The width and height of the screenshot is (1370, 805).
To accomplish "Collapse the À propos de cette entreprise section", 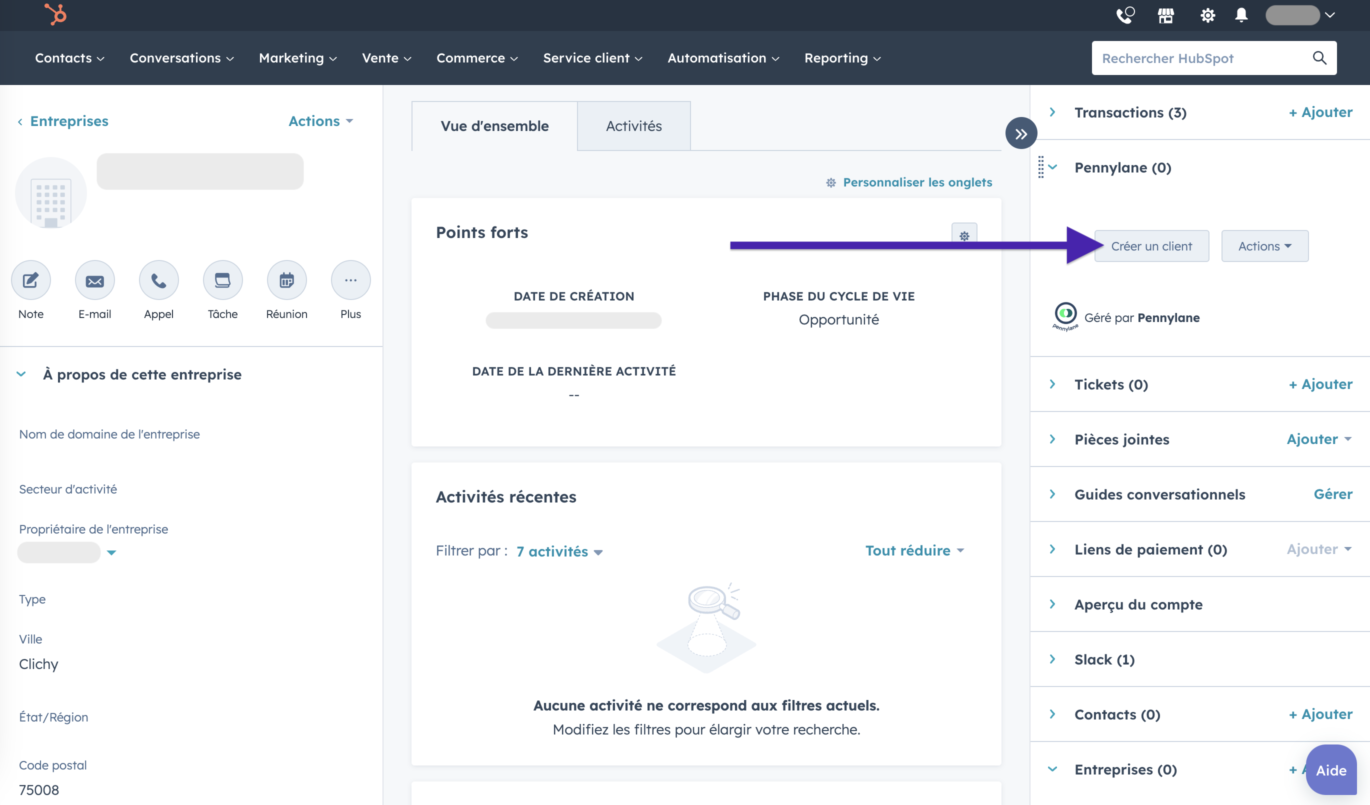I will click(x=21, y=374).
